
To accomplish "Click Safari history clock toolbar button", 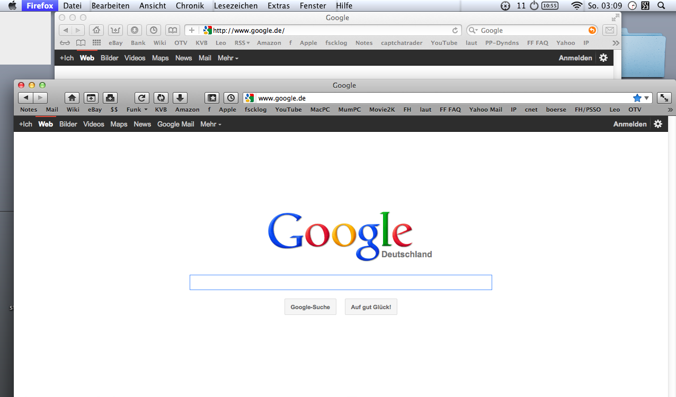I will (x=153, y=30).
